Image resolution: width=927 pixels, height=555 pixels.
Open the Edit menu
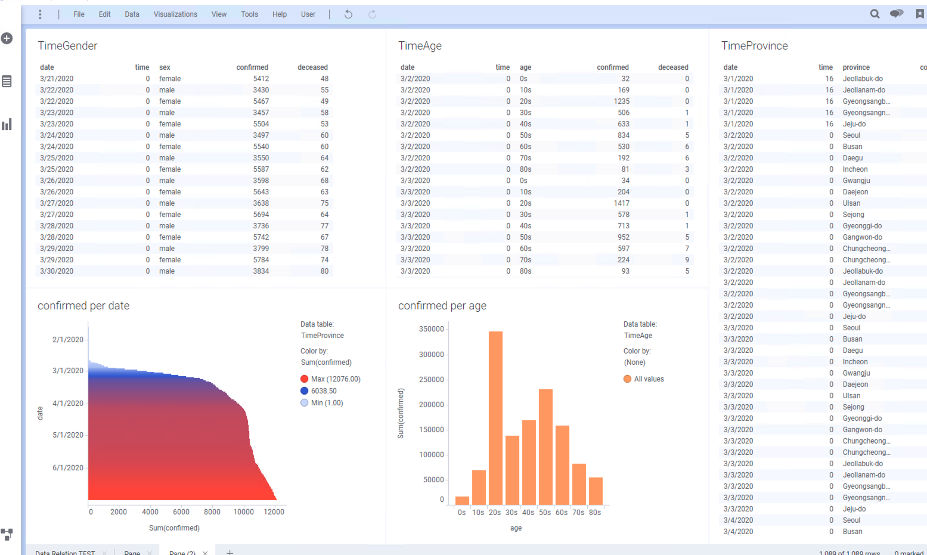click(x=104, y=14)
